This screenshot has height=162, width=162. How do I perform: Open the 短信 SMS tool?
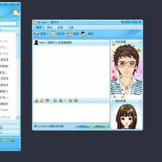tap(69, 34)
